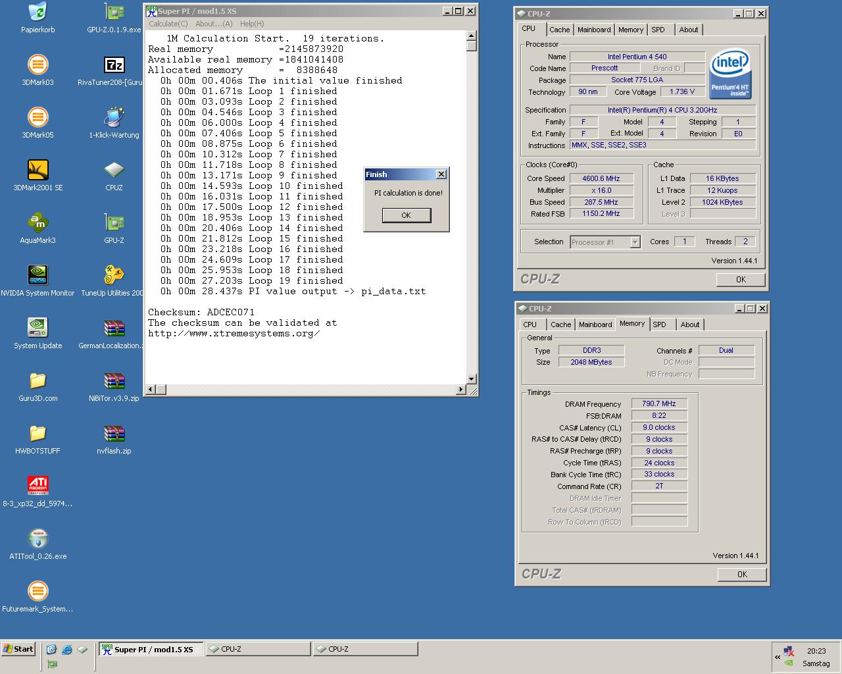
Task: Open the Calculate(C) menu in Super PI
Action: [168, 24]
